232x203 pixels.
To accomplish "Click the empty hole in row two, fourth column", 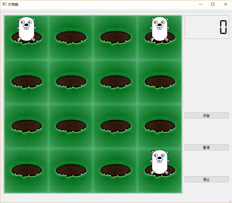I will [160, 82].
